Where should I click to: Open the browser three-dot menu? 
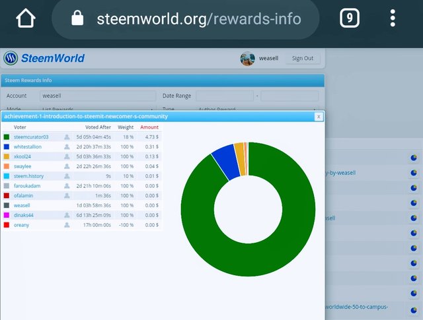pos(393,18)
